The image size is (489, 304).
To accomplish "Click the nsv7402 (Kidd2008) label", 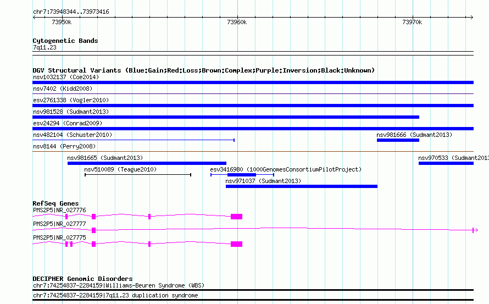I will click(x=63, y=89).
